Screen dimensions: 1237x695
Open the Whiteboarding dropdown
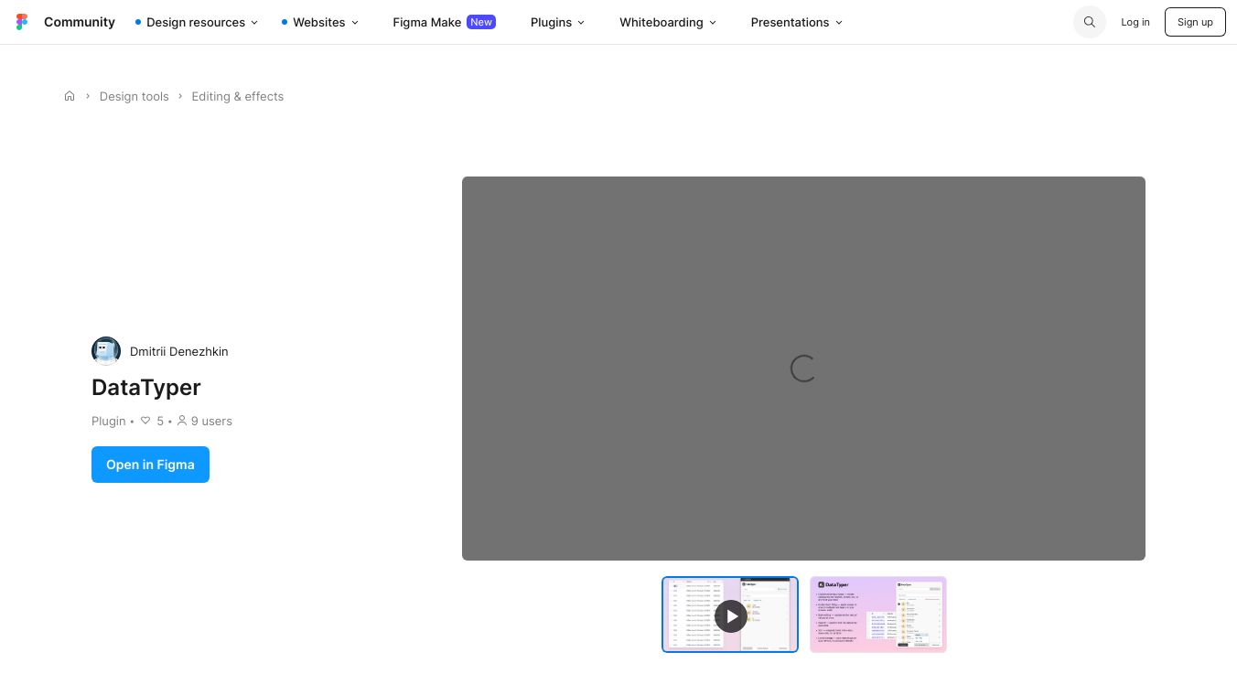(668, 22)
